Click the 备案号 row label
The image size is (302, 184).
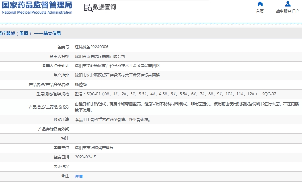pyautogui.click(x=63, y=47)
